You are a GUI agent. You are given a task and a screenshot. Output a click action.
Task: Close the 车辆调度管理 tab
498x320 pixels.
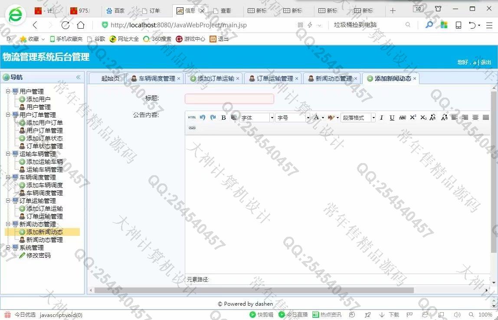tap(179, 78)
